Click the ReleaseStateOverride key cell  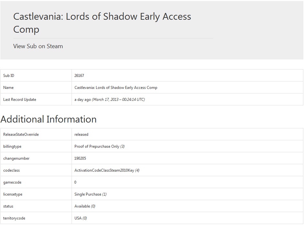coord(36,134)
